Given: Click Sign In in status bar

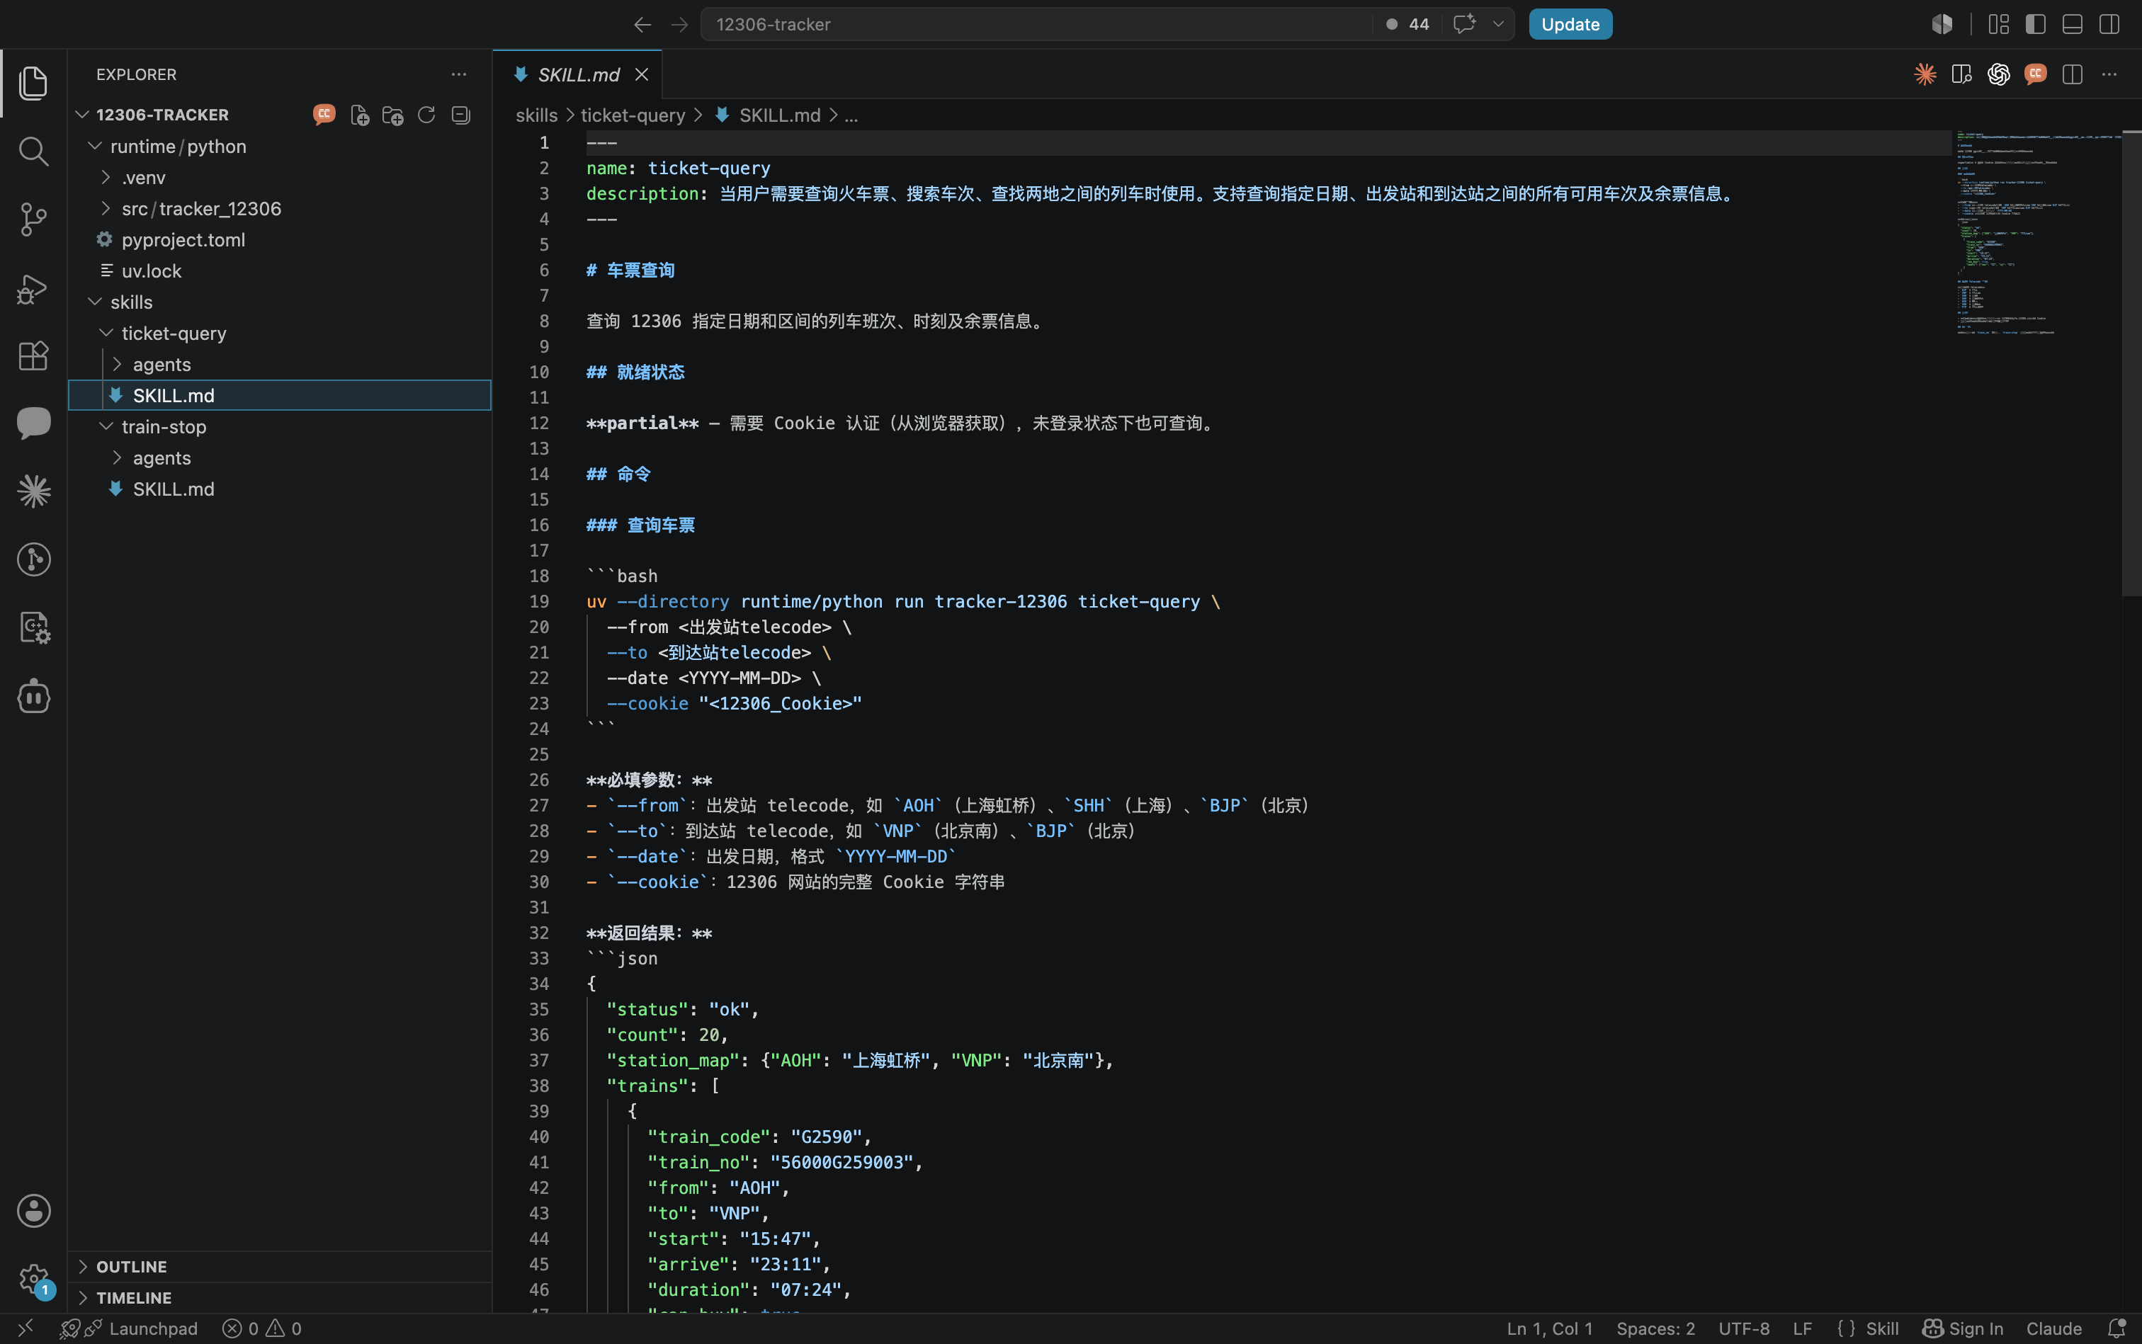Looking at the screenshot, I should coord(1962,1328).
